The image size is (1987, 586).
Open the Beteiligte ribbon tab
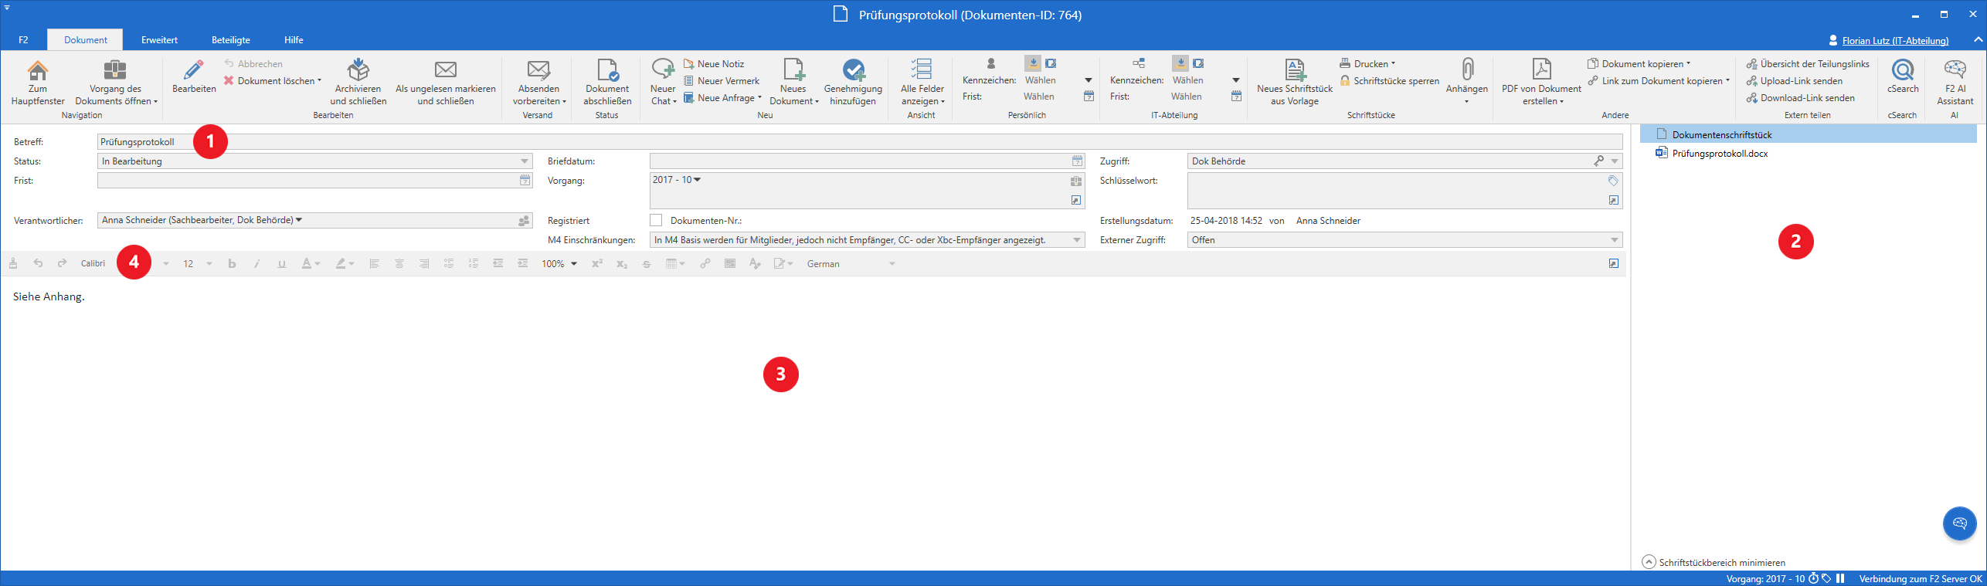tap(230, 40)
